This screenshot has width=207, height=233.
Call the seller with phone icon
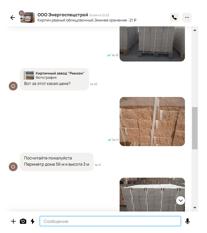click(174, 18)
